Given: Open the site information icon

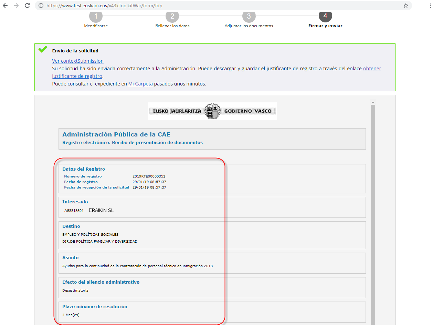Looking at the screenshot, I should click(x=41, y=6).
